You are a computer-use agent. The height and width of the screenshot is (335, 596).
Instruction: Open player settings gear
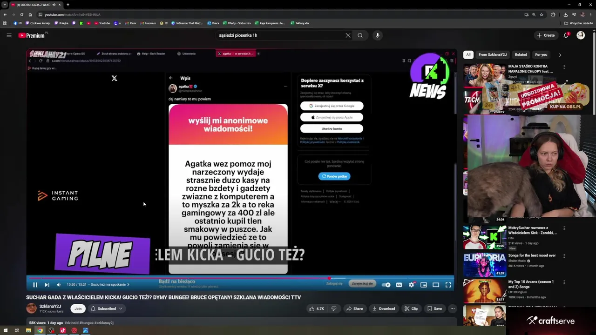click(412, 285)
